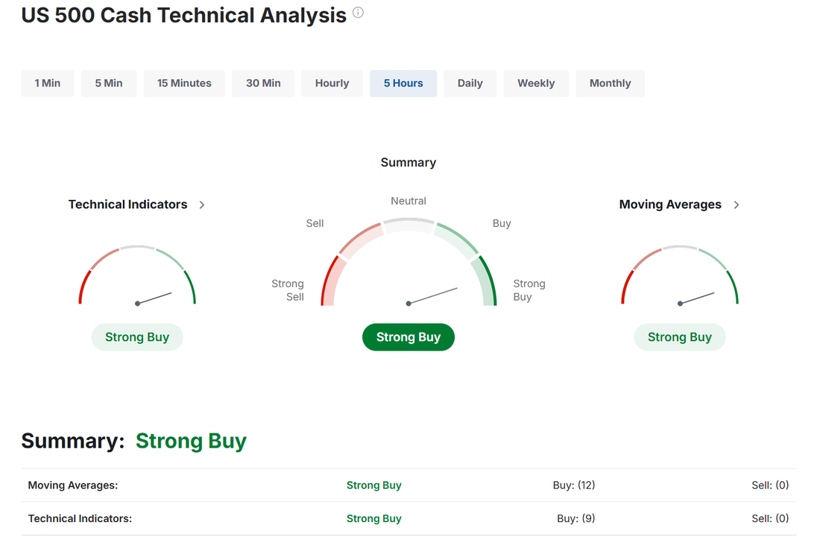Click the central Summary gauge needle

coord(432,295)
